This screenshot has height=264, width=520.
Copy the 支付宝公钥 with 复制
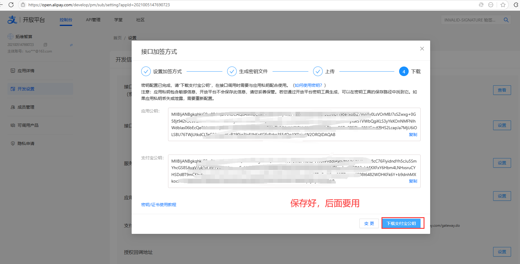pyautogui.click(x=413, y=181)
